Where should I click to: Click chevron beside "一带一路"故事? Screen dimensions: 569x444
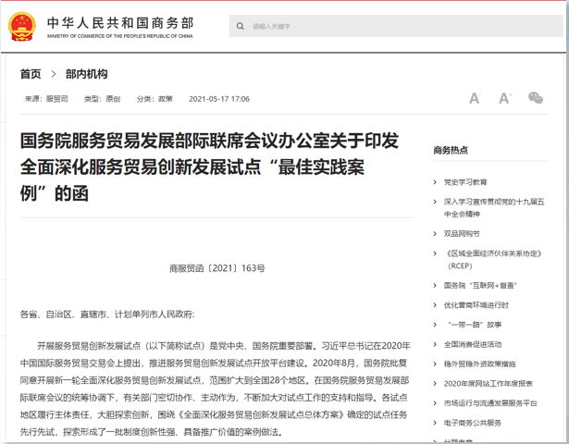(x=435, y=325)
